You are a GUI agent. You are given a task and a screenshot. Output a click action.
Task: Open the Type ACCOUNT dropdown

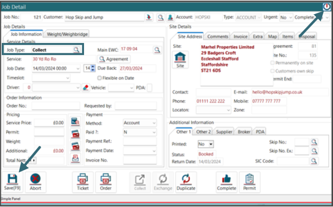tap(249, 17)
